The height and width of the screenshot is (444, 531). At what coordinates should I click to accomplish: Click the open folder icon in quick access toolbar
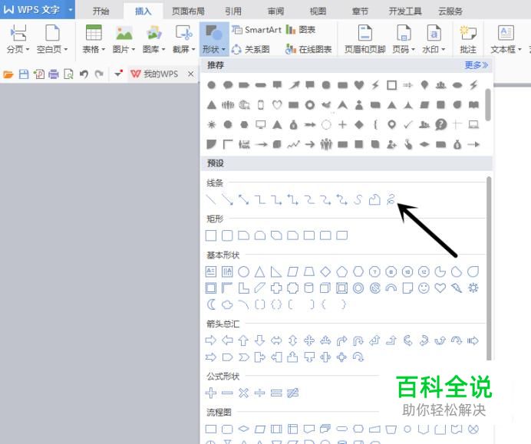[8, 74]
